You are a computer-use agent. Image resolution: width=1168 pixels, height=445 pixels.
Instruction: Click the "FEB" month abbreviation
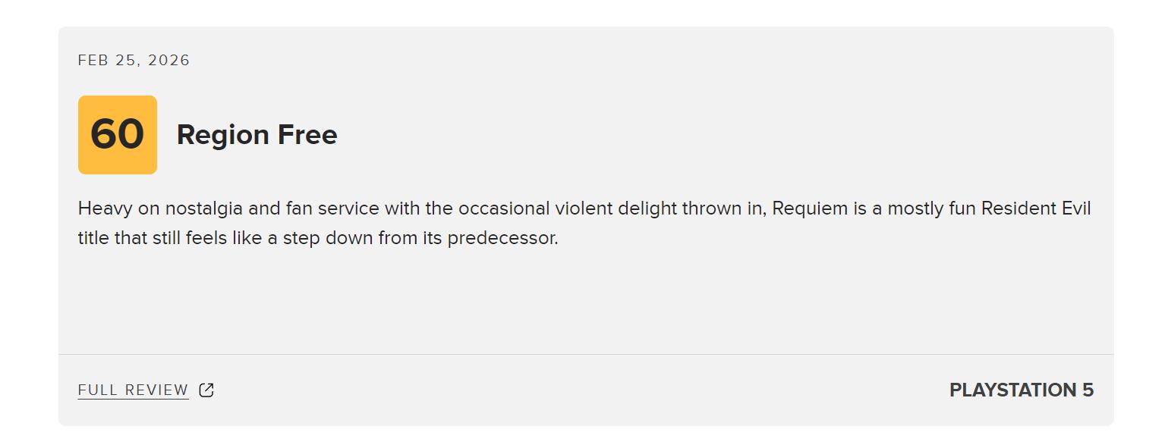[x=93, y=61]
